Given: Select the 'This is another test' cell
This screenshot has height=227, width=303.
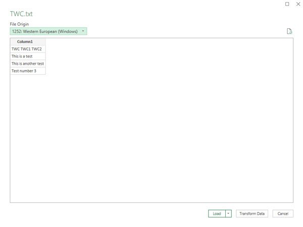Looking at the screenshot, I should (x=28, y=64).
